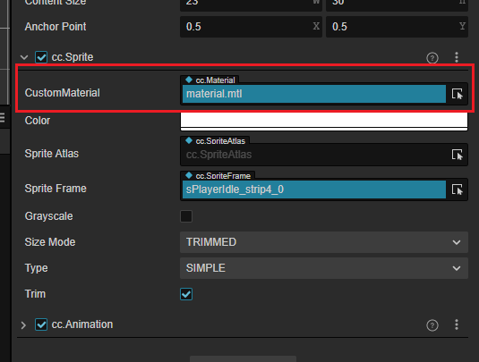Open help for cc.Animation component
The width and height of the screenshot is (479, 362).
click(x=432, y=325)
